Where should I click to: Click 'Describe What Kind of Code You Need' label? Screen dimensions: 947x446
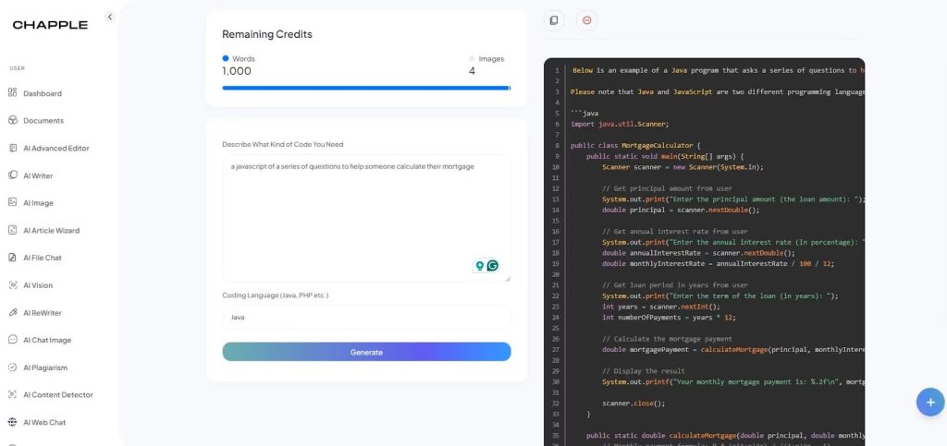click(283, 145)
